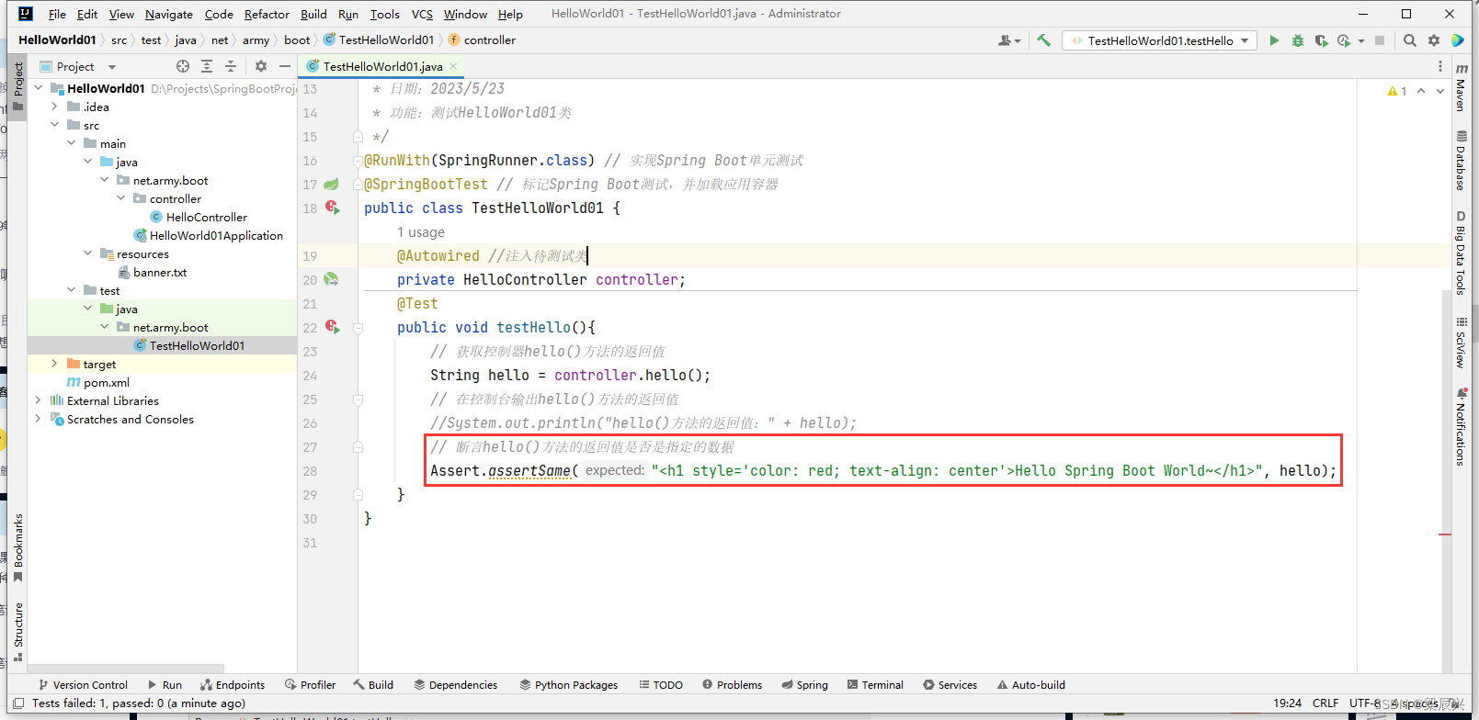
Task: Open the run configuration dropdown TestHelloWorld01.testHello
Action: coord(1160,40)
